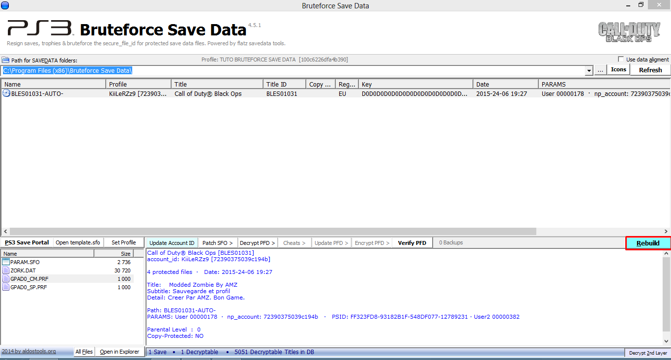Open the Cheats menu
This screenshot has height=360, width=671.
click(x=294, y=243)
